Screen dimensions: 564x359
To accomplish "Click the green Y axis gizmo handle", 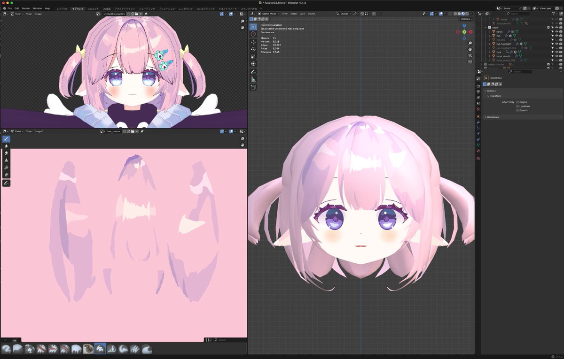I will click(x=464, y=32).
